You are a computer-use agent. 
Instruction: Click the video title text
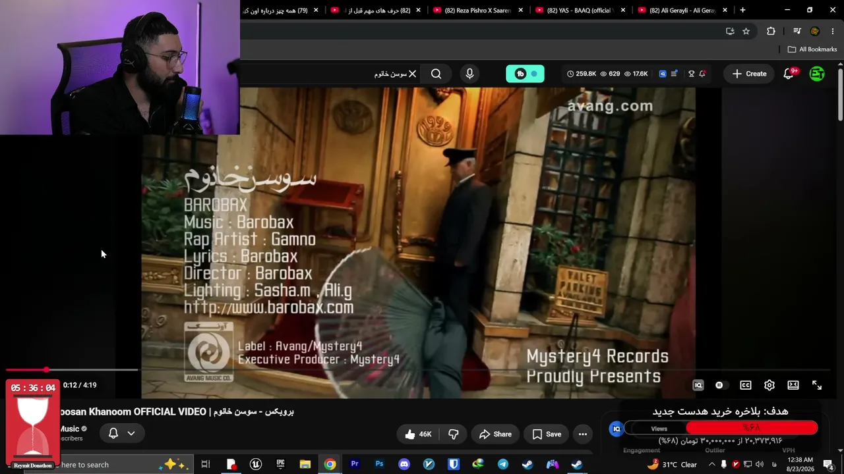pyautogui.click(x=177, y=411)
